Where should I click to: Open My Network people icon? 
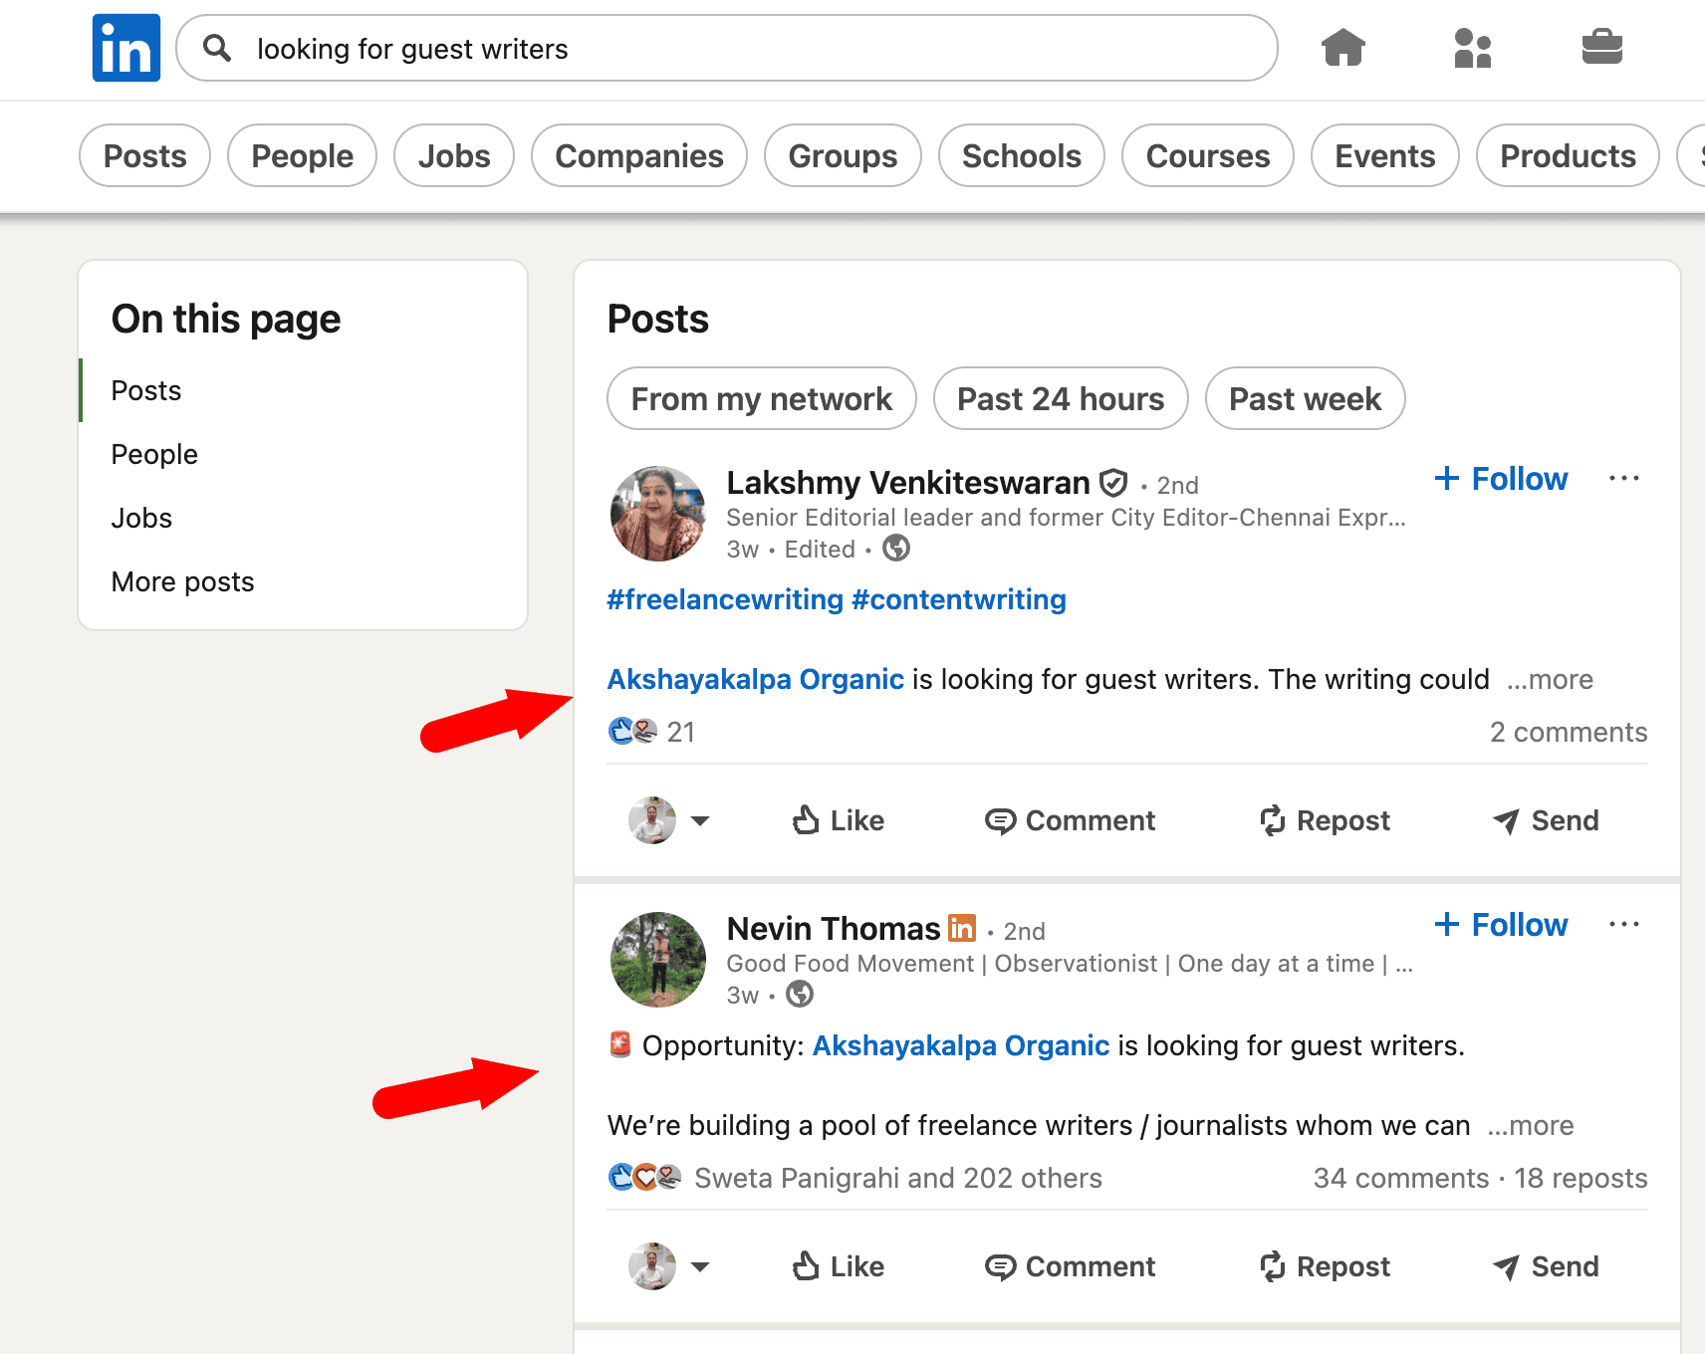point(1472,47)
